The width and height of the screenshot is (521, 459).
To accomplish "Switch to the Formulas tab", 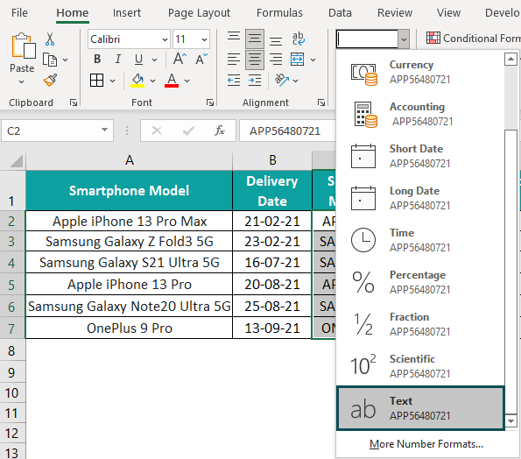I will (x=279, y=12).
